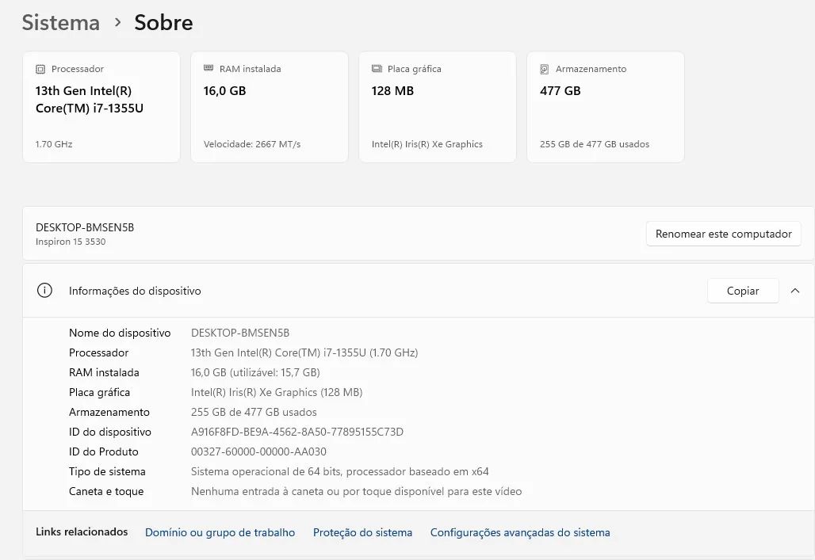Click the ID do Produto value text
The width and height of the screenshot is (815, 560).
coord(258,451)
